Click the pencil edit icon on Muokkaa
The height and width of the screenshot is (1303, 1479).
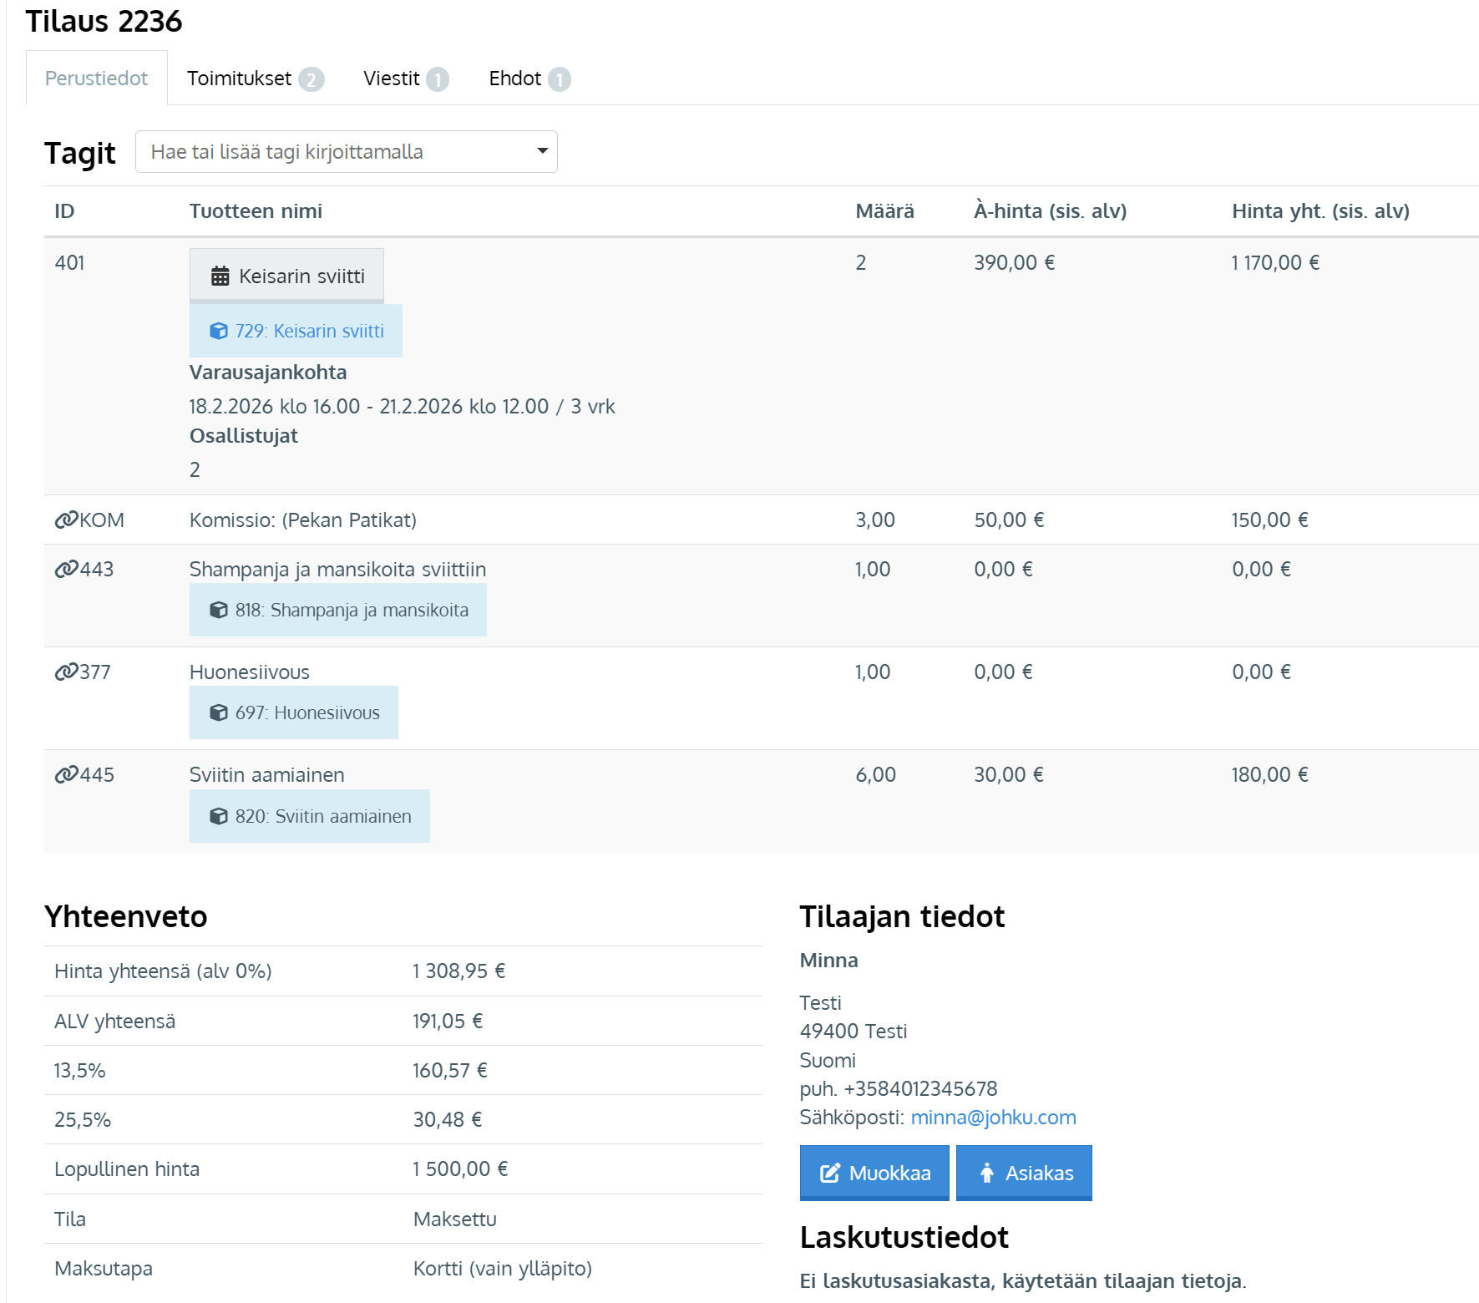tap(829, 1174)
